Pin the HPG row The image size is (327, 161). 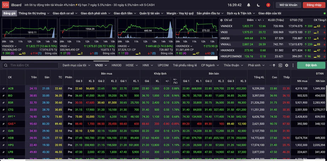click(3, 145)
